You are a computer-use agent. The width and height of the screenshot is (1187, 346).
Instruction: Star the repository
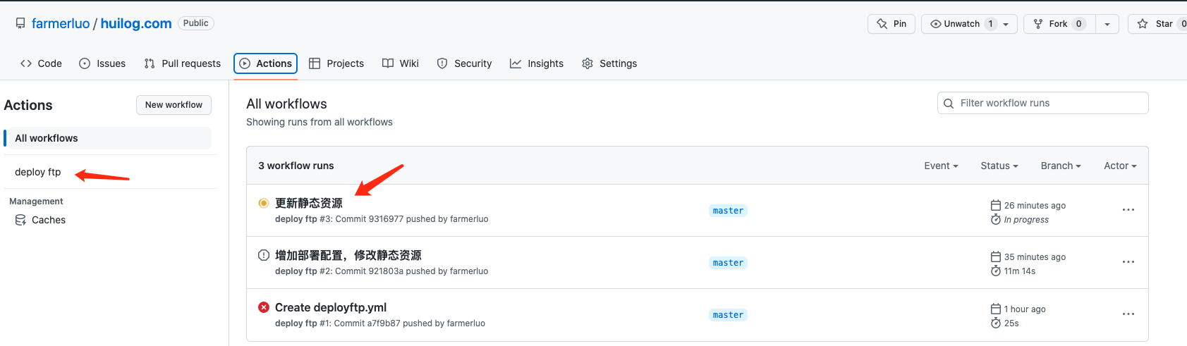coord(1159,24)
